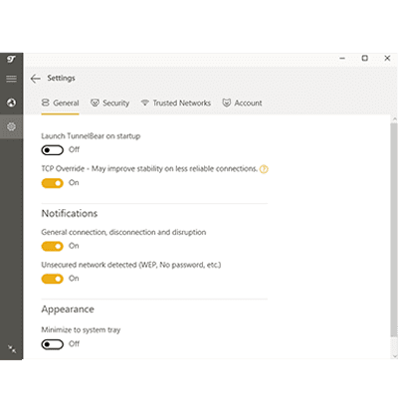398x414 pixels.
Task: Open the hamburger menu in sidebar
Action: [11, 79]
